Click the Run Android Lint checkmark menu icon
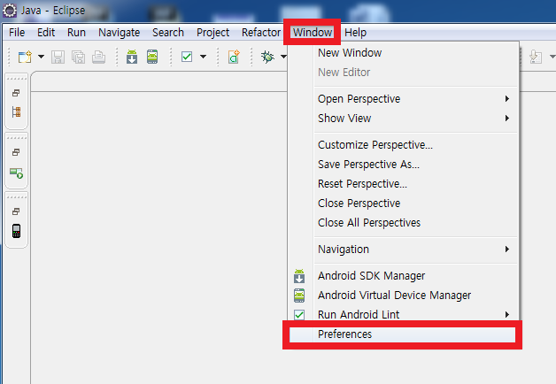This screenshot has height=384, width=556. tap(299, 315)
